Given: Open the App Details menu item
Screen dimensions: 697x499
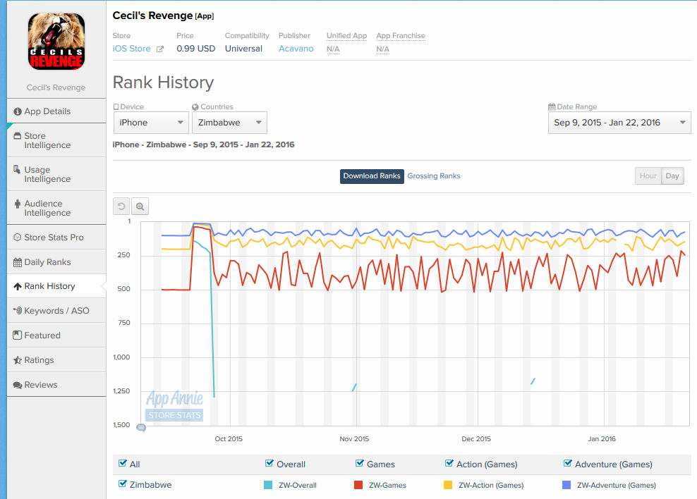Looking at the screenshot, I should (x=56, y=111).
